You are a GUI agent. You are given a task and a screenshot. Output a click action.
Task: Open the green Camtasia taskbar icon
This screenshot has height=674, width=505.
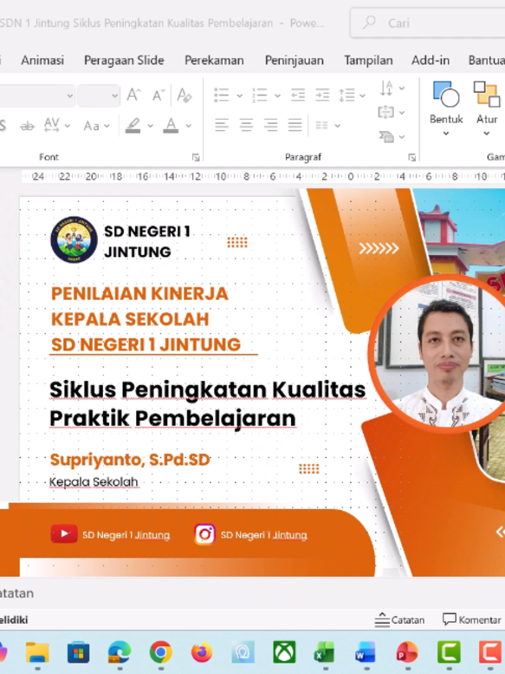(449, 652)
